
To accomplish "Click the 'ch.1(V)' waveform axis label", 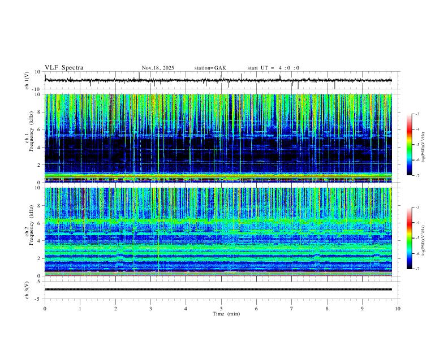I will (27, 80).
